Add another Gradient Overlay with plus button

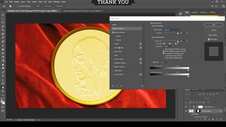(x=141, y=63)
